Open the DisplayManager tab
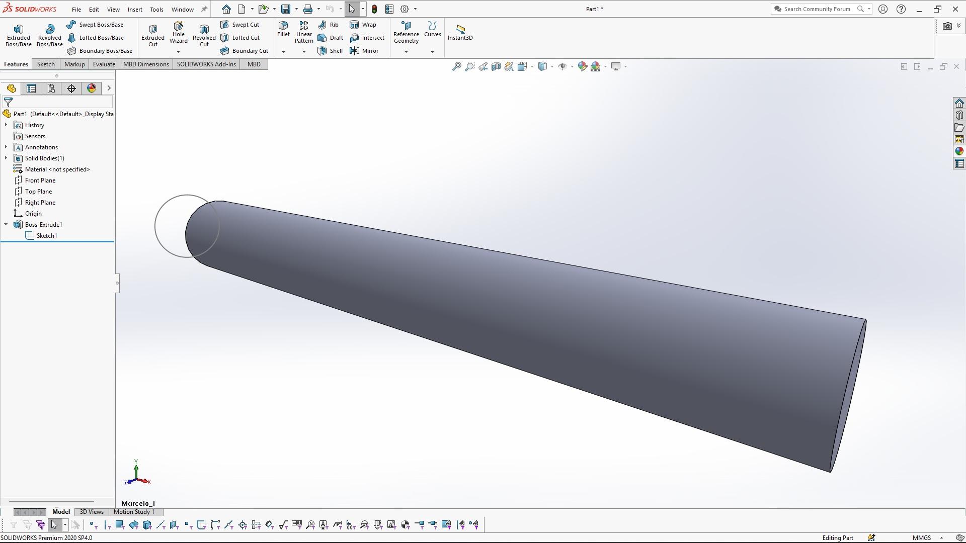The width and height of the screenshot is (966, 543). (92, 88)
